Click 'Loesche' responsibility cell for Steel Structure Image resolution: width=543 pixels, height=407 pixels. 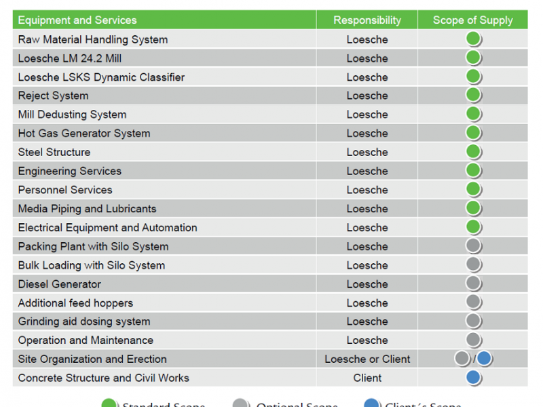[367, 152]
